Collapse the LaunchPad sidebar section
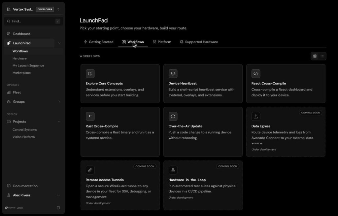This screenshot has height=216, width=338. (x=59, y=43)
